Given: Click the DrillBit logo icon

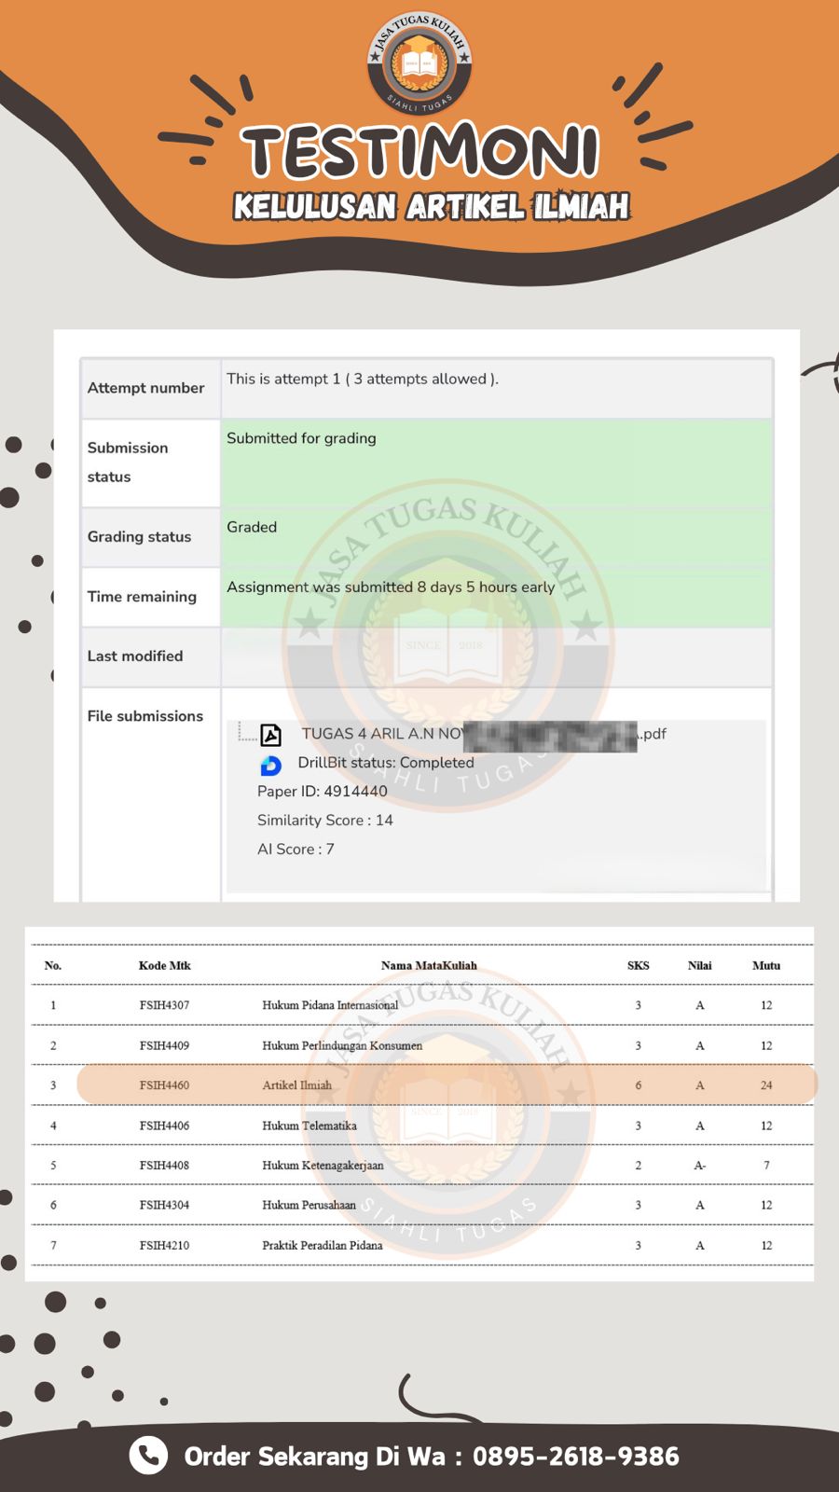Looking at the screenshot, I should point(270,765).
